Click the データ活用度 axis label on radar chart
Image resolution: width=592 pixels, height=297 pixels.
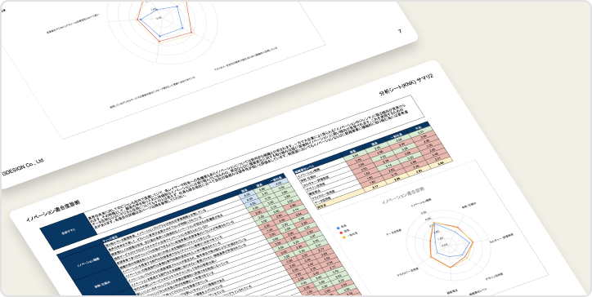tap(395, 232)
